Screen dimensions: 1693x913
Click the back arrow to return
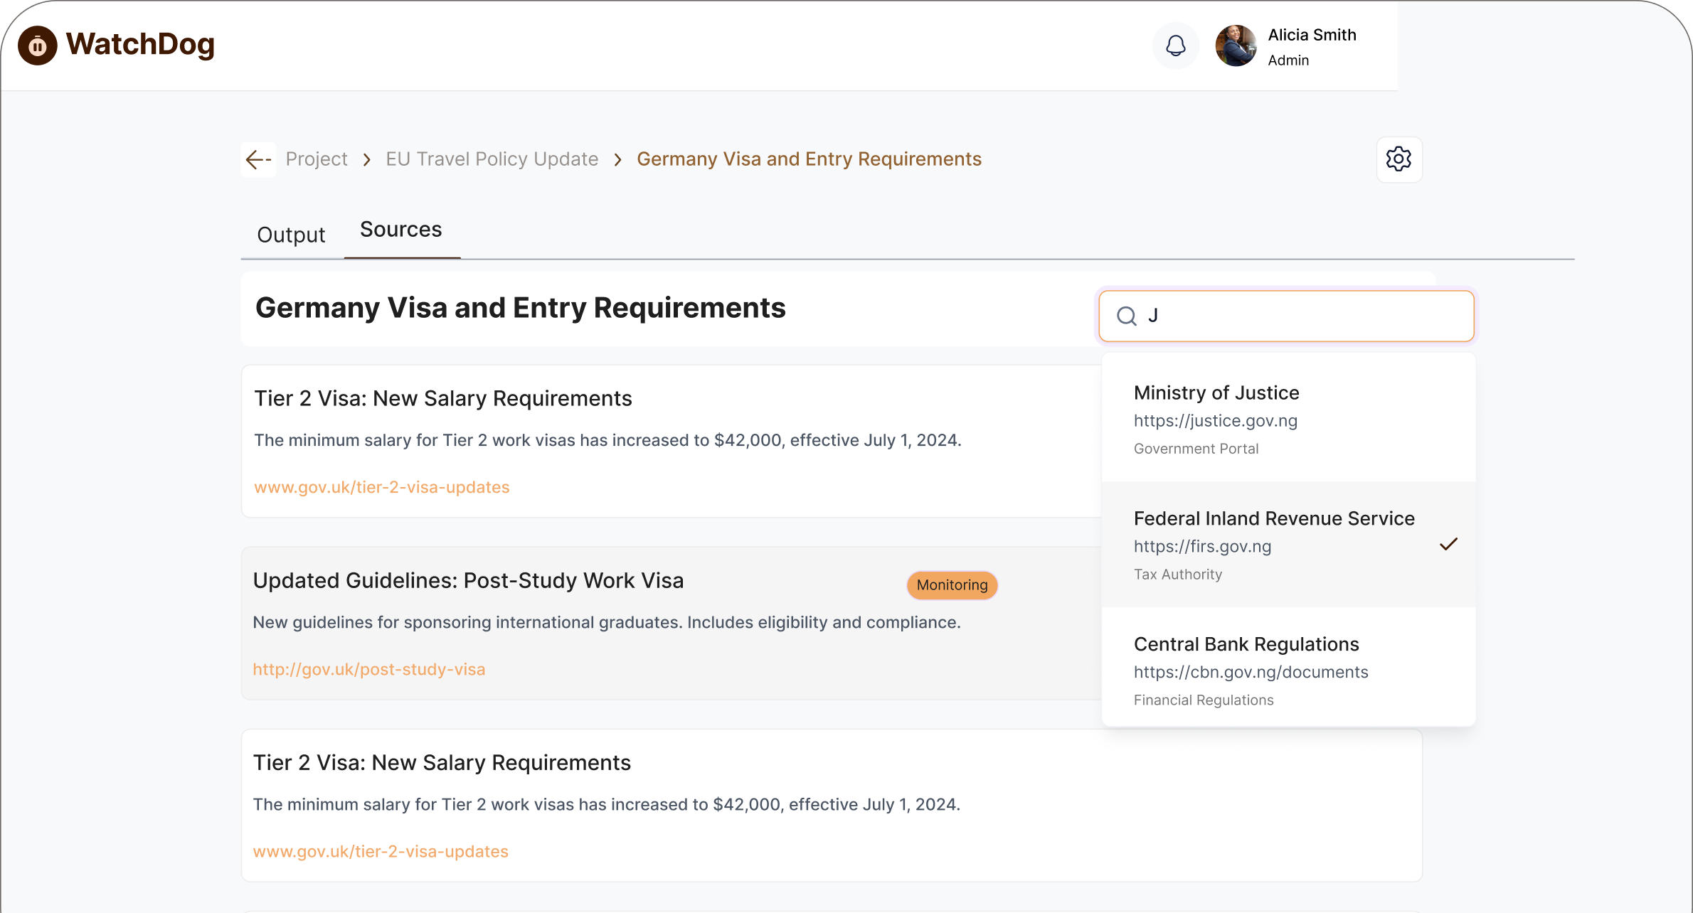[258, 159]
